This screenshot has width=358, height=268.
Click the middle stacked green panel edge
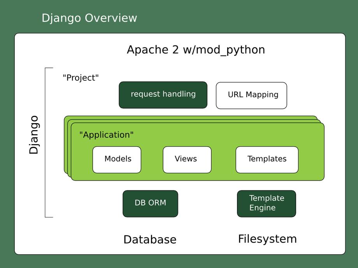194,121
